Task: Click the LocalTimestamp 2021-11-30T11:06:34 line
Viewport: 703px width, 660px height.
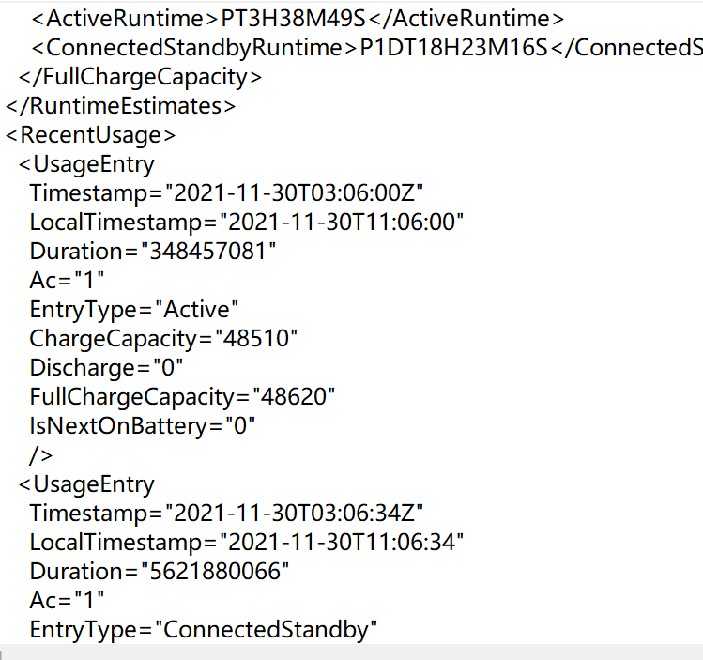Action: click(247, 542)
